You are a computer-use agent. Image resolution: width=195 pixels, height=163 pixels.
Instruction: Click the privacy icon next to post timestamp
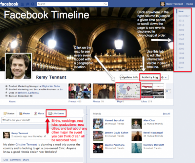(x=45, y=136)
